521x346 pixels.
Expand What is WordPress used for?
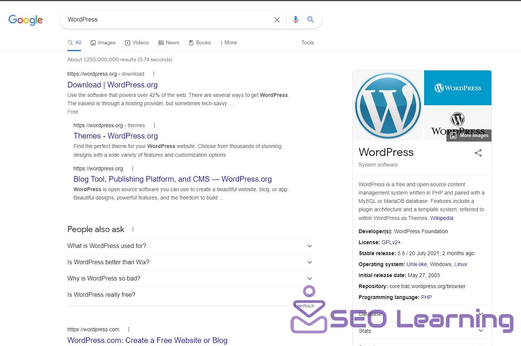[x=191, y=246]
